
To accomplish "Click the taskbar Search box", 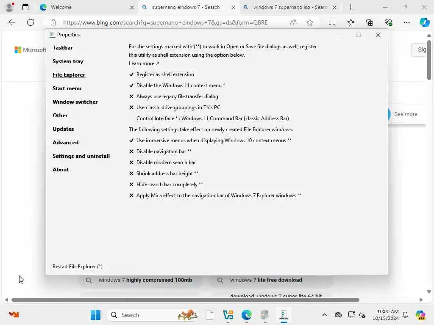I will pos(153,315).
